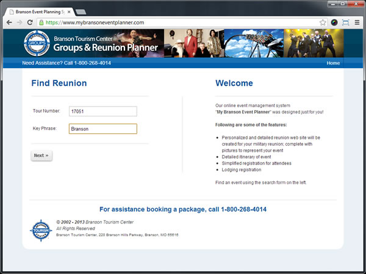Click the stage performers banner photo

tap(314, 43)
